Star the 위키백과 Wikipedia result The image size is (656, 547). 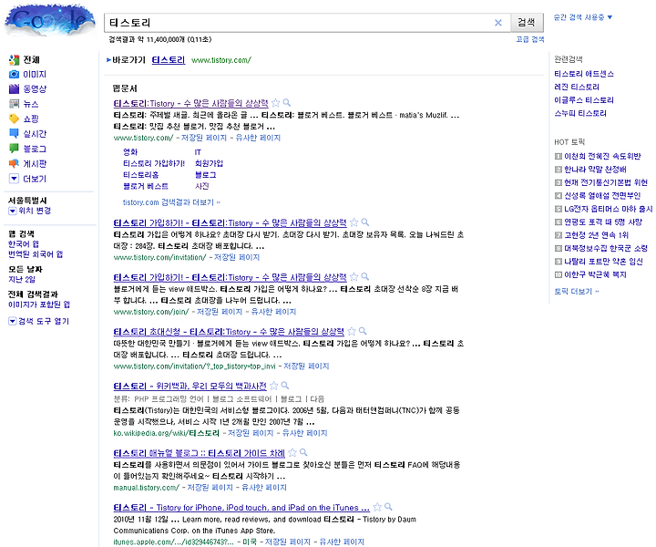coord(273,386)
